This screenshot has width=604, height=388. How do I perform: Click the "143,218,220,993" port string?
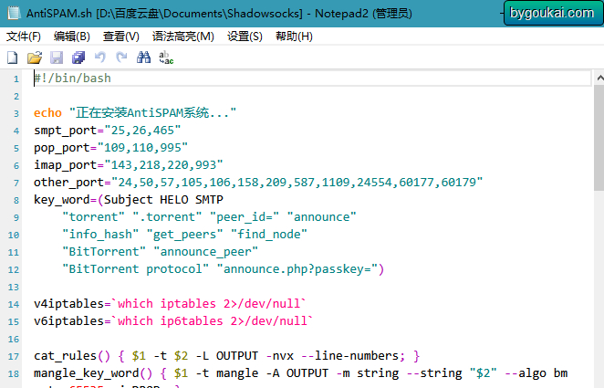(163, 165)
